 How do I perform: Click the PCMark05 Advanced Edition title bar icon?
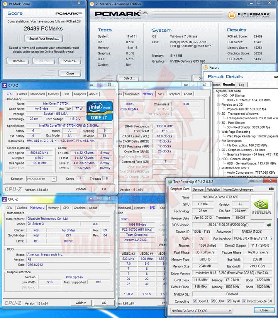(x=92, y=4)
